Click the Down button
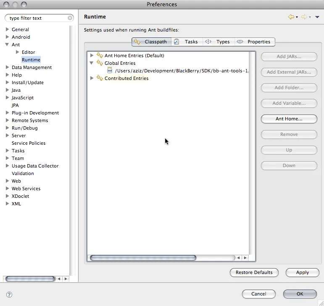 click(289, 165)
